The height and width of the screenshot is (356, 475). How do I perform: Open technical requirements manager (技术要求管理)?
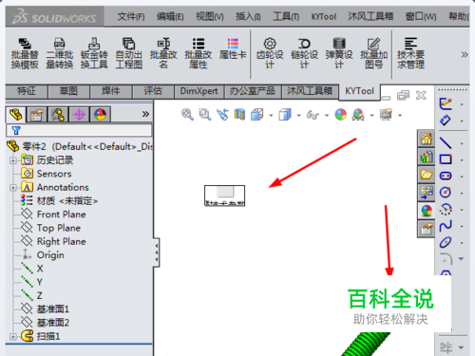pyautogui.click(x=410, y=53)
